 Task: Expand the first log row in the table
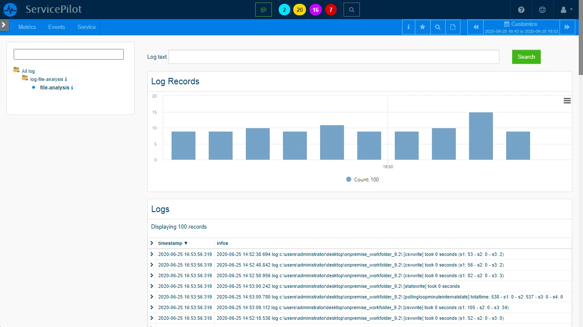point(152,254)
